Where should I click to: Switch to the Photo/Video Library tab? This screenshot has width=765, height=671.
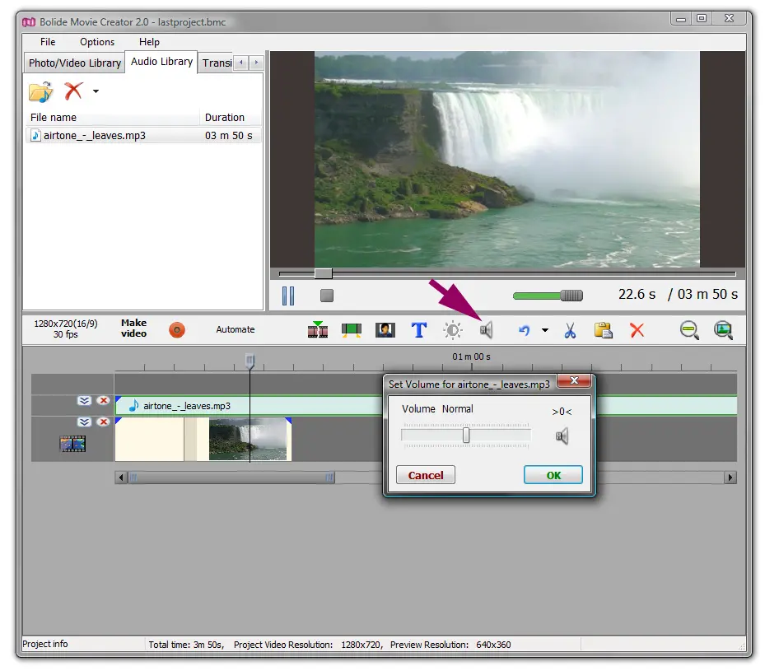pos(74,63)
